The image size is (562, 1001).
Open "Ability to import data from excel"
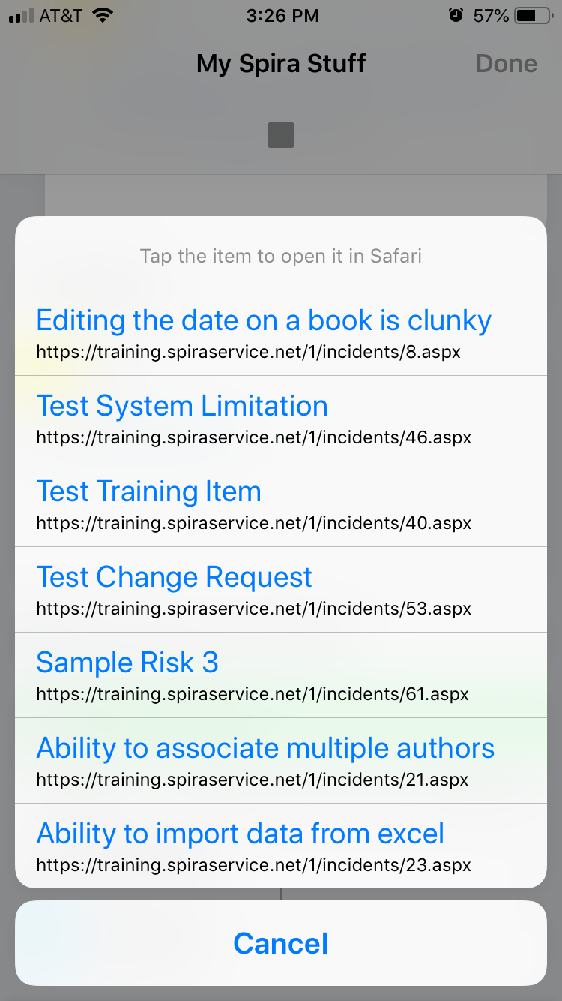tap(241, 834)
